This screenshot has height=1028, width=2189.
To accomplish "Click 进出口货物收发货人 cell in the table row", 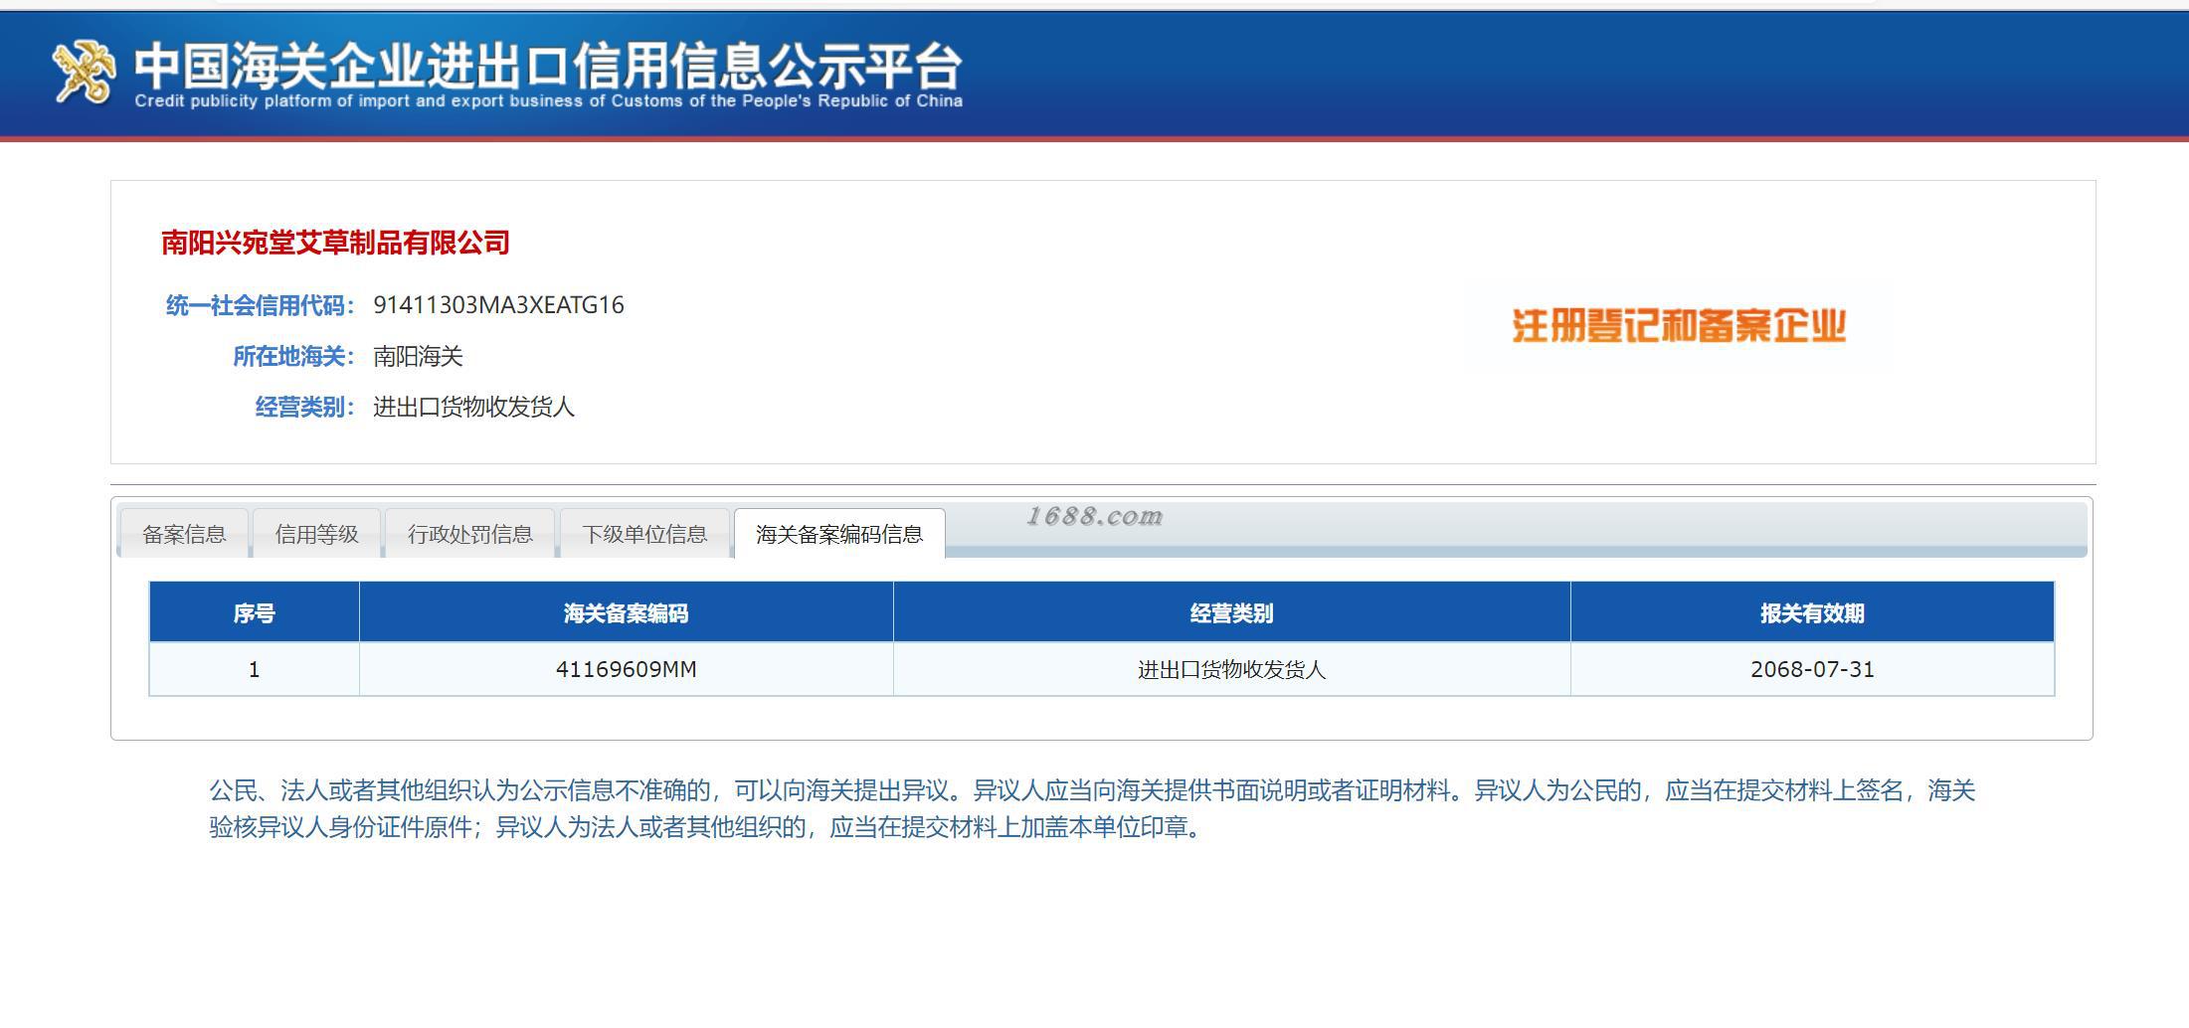I will [1232, 669].
